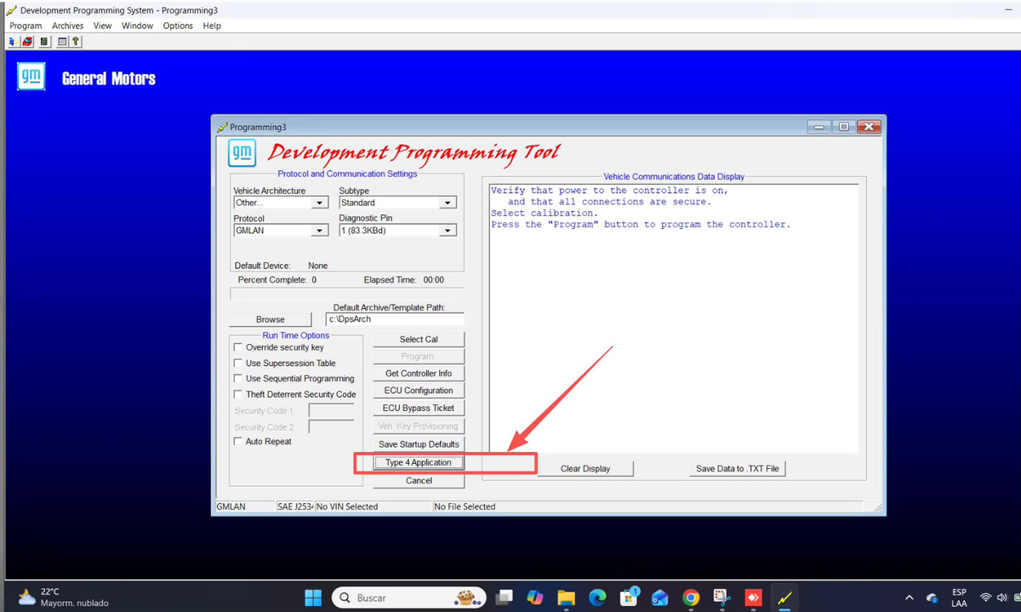Image resolution: width=1021 pixels, height=612 pixels.
Task: Click the ECU Bypass Ticket button
Action: (419, 409)
